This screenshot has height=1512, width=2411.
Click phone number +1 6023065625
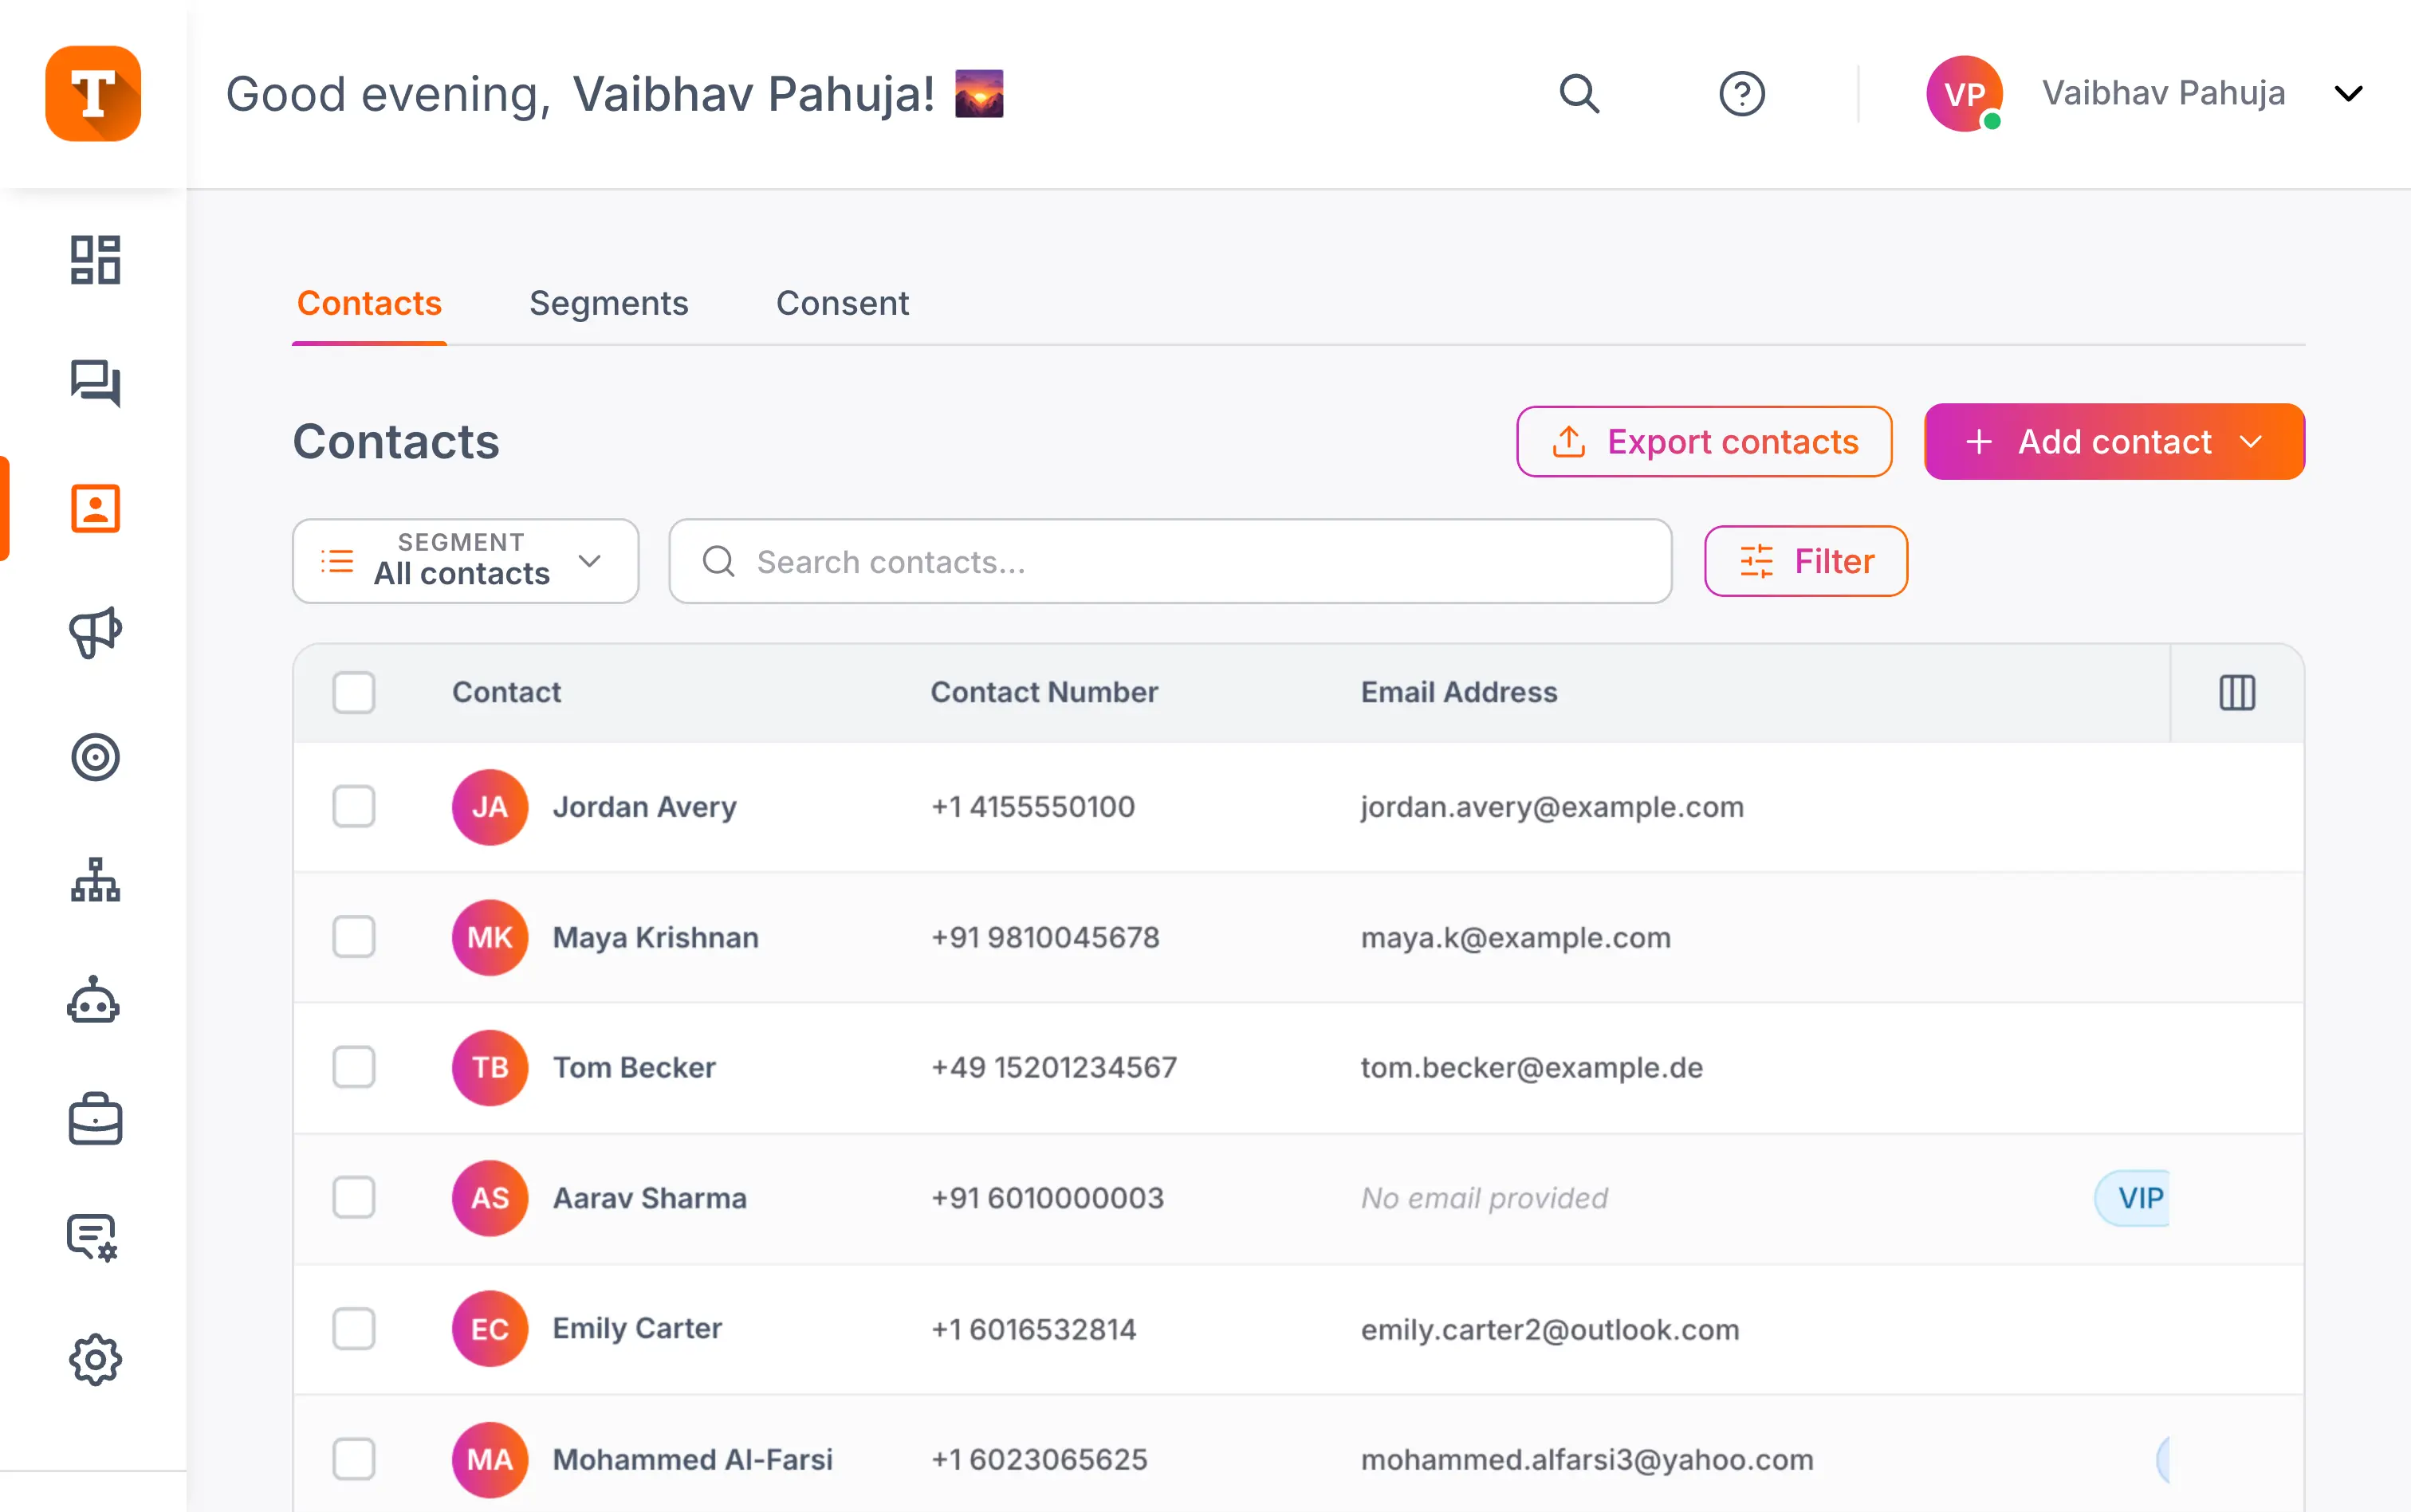(1039, 1459)
